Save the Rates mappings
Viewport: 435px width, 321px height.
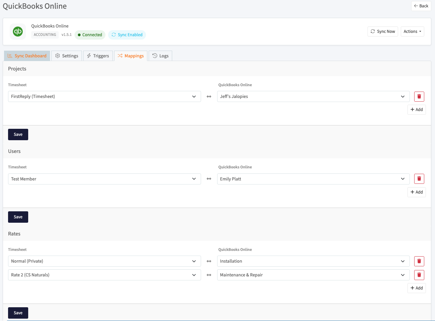coord(18,313)
